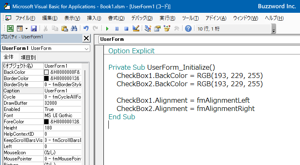Viewport: 300px width, 165px height.
Task: Open Find with the binoculars icon
Action: (x=74, y=28)
